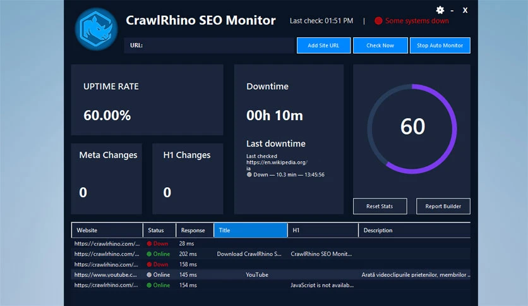Click the 'Arată videoclipurile prietenilor' description cell

click(x=416, y=274)
